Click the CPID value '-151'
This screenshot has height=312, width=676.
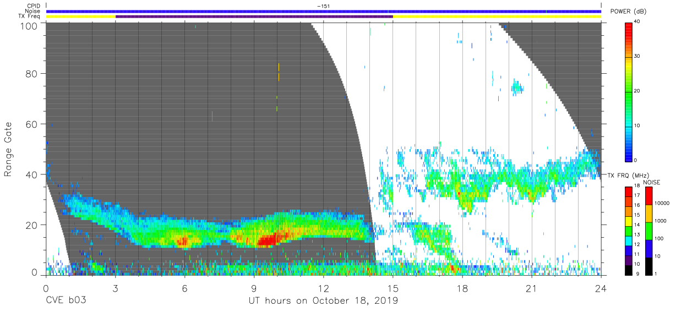pyautogui.click(x=324, y=6)
